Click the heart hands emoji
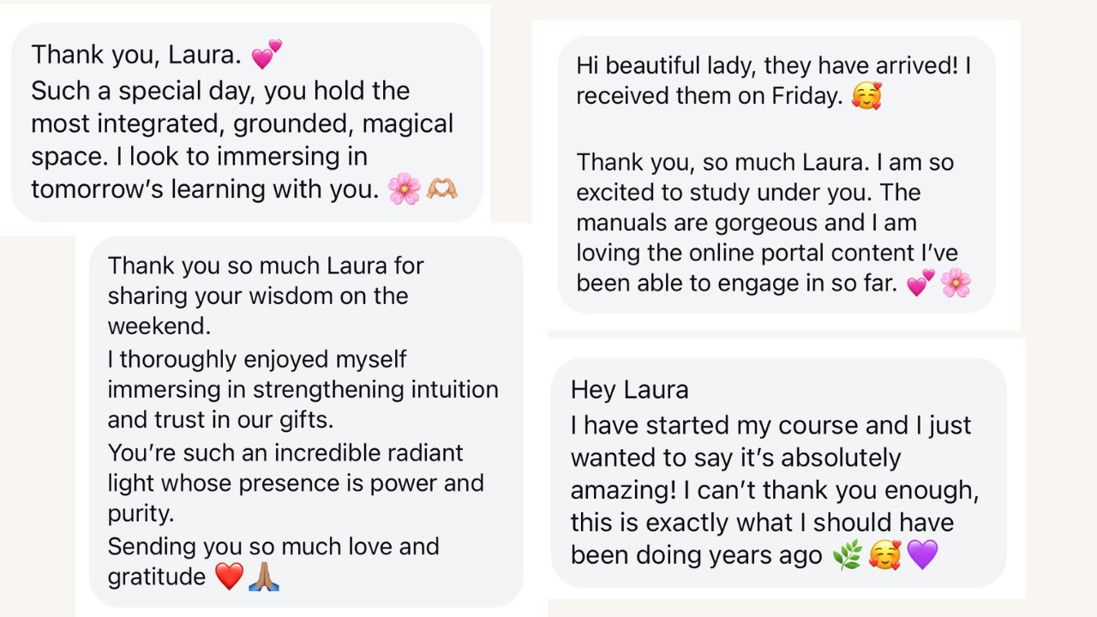 point(442,189)
